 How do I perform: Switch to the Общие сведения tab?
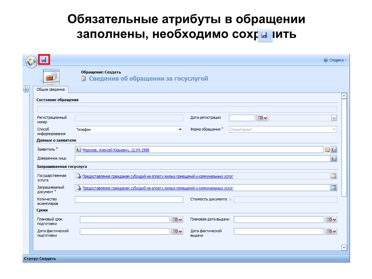50,89
